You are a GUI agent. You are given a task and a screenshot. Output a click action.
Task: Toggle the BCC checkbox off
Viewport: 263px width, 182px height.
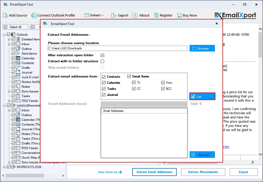[x=163, y=89]
